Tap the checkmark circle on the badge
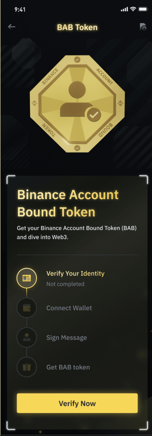 point(94,115)
